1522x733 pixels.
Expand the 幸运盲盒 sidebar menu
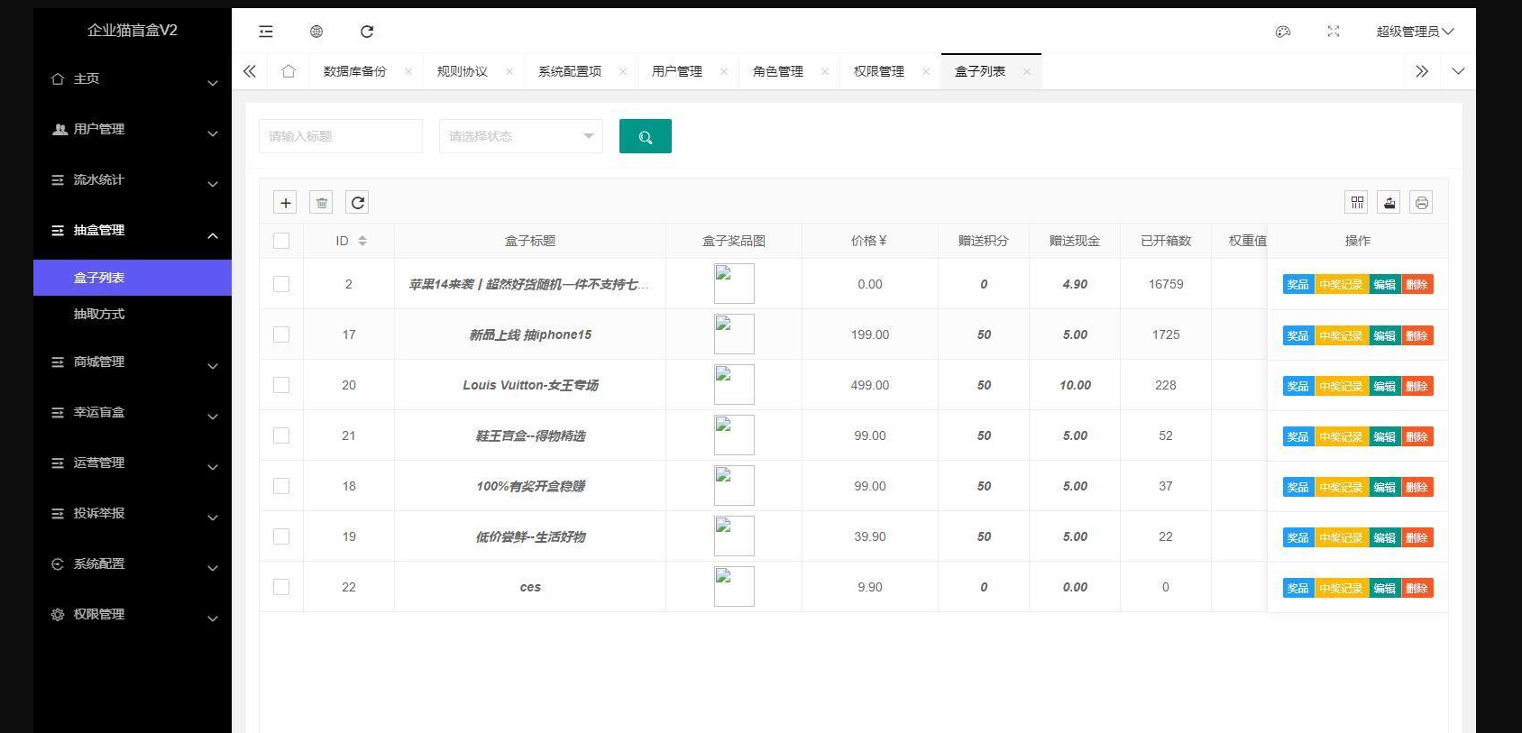[x=133, y=413]
